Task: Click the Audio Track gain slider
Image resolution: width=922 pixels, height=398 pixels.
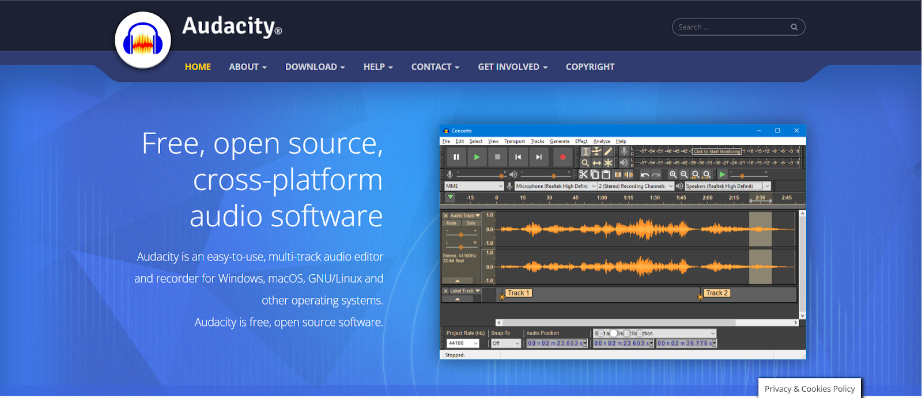Action: tap(461, 234)
